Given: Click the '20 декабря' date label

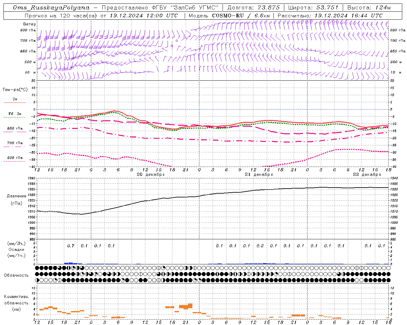Looking at the screenshot, I should pyautogui.click(x=151, y=175).
